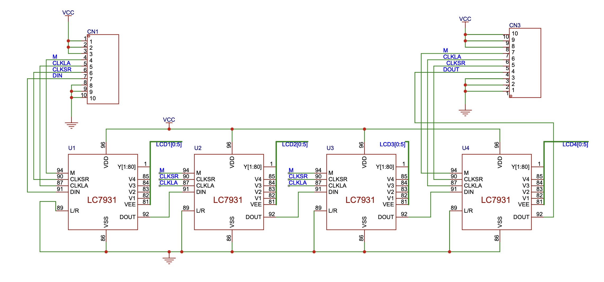Click the junction dot below U1's pin 86
Image resolution: width=604 pixels, height=282 pixels.
106,252
